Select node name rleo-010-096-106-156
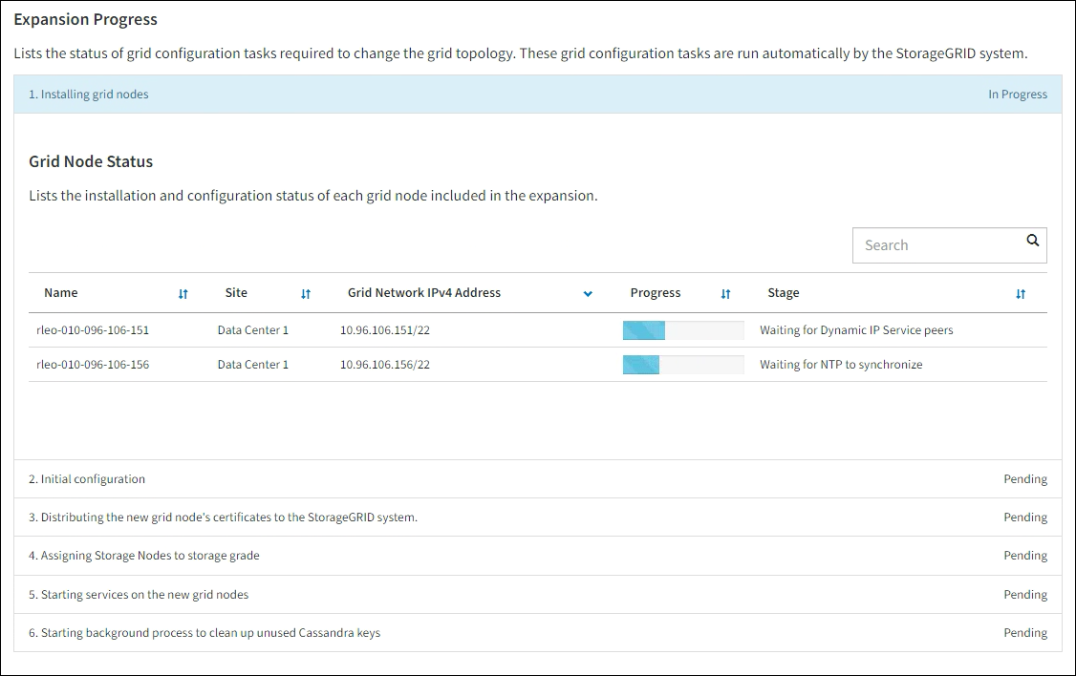This screenshot has width=1076, height=676. [93, 365]
